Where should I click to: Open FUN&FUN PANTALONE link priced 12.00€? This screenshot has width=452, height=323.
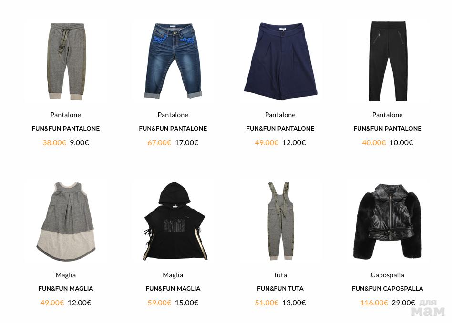pos(280,129)
